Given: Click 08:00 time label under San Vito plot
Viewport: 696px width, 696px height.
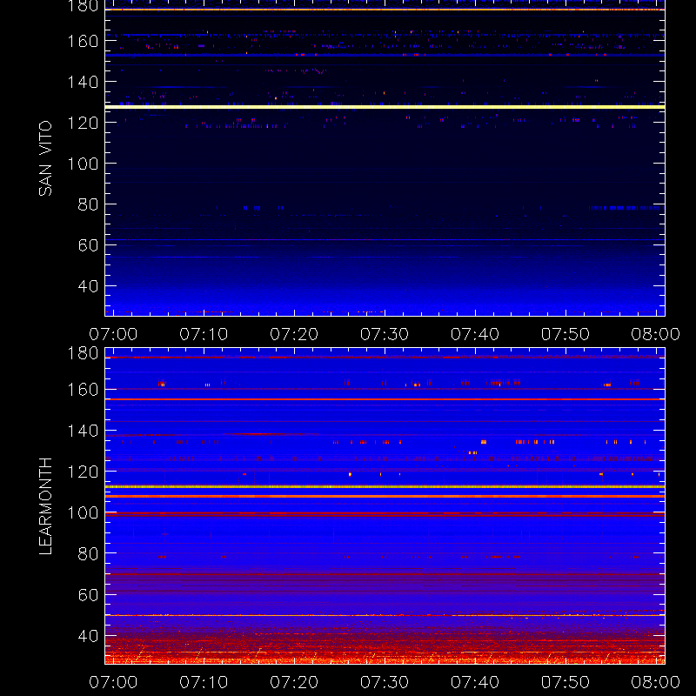Looking at the screenshot, I should (x=656, y=334).
